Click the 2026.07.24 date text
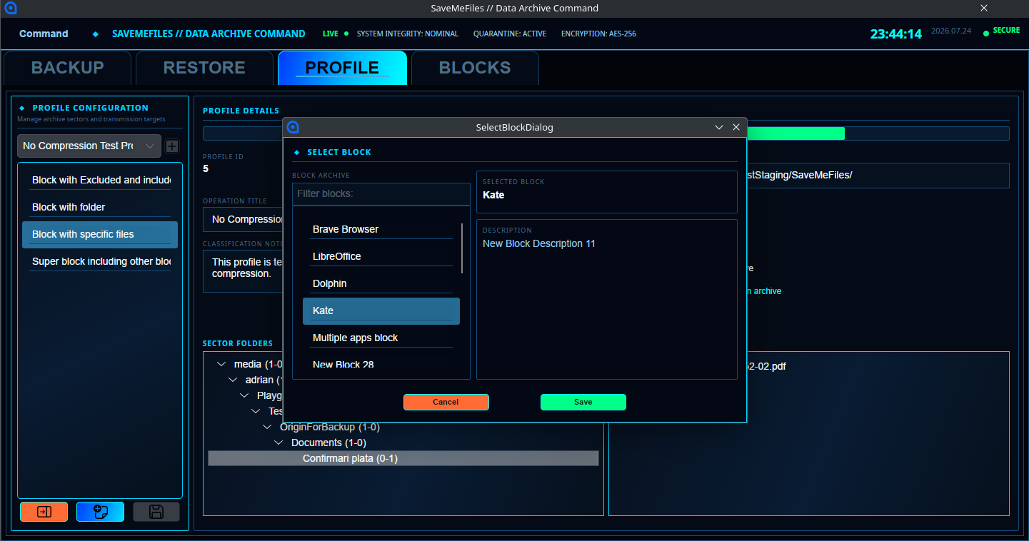Viewport: 1029px width, 541px height. coord(951,31)
